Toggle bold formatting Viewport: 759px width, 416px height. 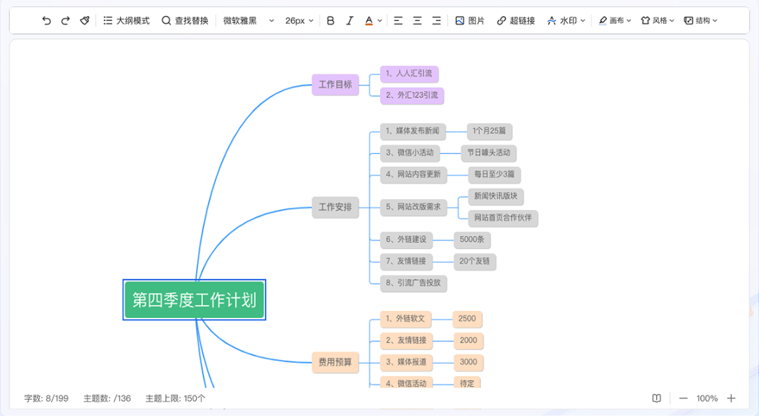coord(330,21)
